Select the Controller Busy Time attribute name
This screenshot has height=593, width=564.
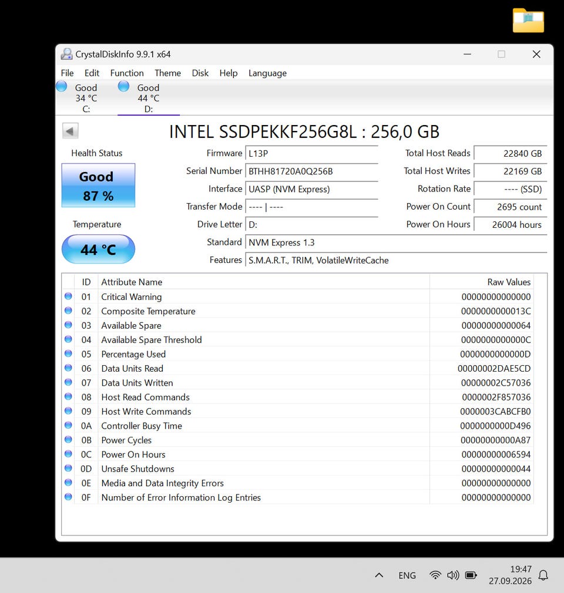(x=142, y=426)
